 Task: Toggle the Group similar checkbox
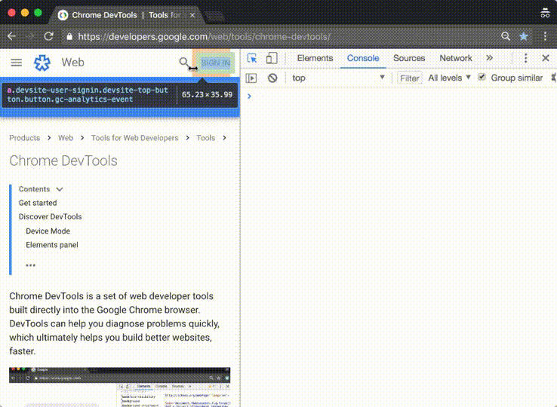coord(482,77)
